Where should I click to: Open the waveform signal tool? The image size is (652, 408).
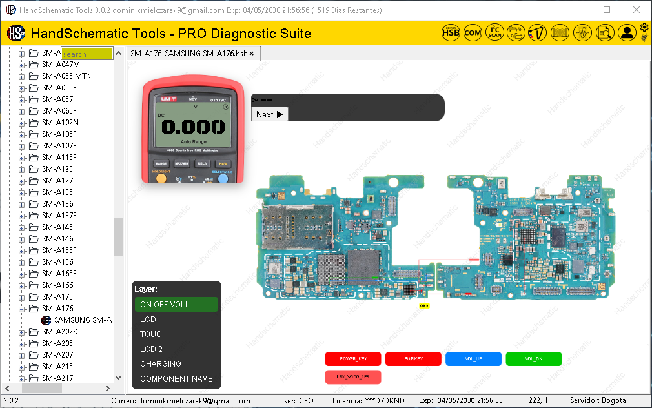582,32
